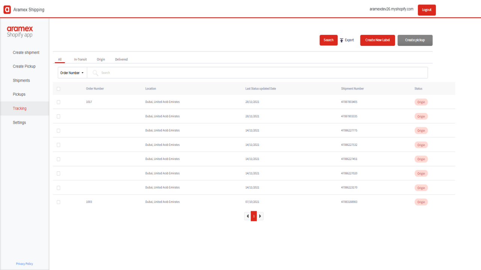Click shipment number 47086223170
481x270 pixels.
[349, 187]
